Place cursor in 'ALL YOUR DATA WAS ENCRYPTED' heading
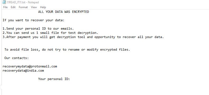This screenshot has width=209, height=95. click(63, 12)
